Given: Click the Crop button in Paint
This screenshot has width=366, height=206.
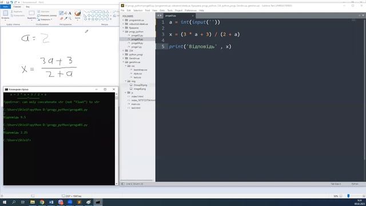Looking at the screenshot, I should click(x=43, y=11).
